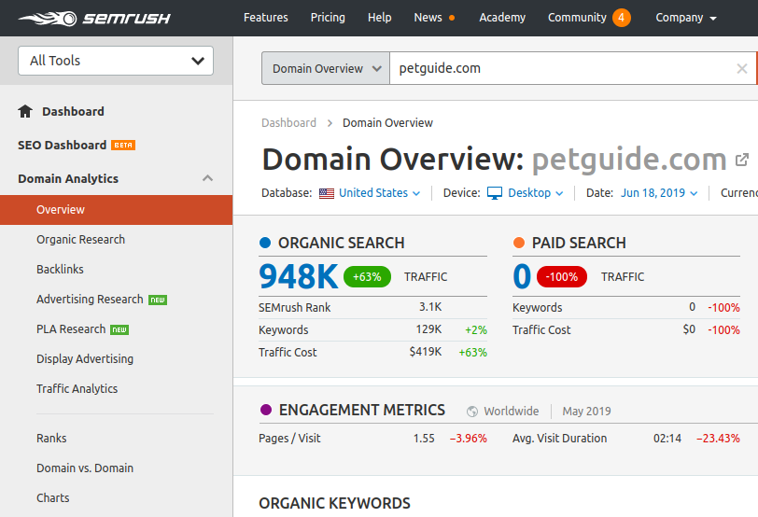Open the Desktop device dropdown
Viewport: 758px width, 517px height.
click(536, 193)
